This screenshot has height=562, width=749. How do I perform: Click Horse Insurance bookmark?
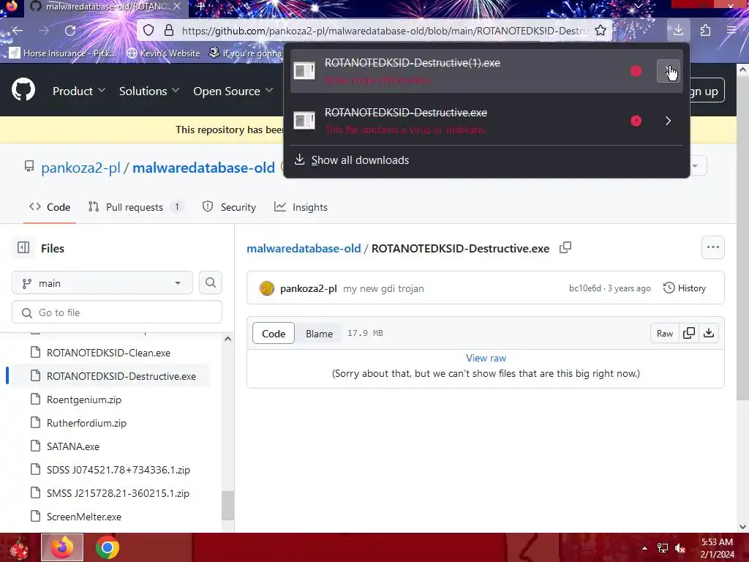(x=63, y=53)
